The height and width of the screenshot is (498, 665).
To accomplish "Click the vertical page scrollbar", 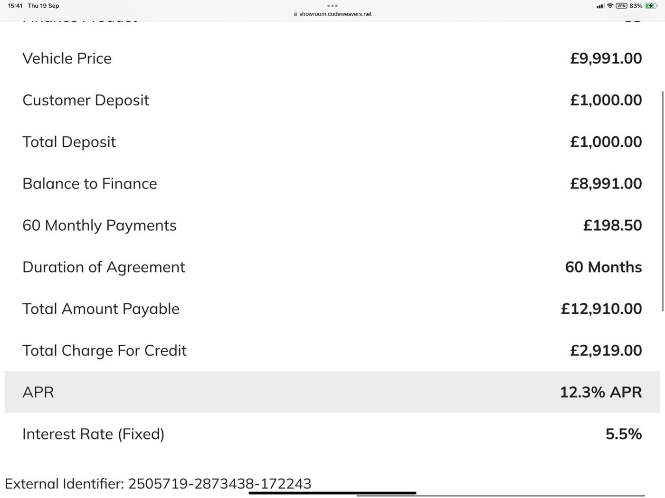I will [663, 201].
